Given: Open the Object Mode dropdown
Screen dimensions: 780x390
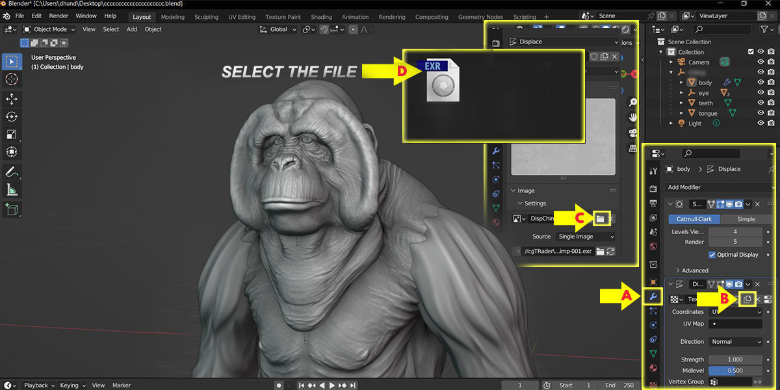Looking at the screenshot, I should pos(49,29).
